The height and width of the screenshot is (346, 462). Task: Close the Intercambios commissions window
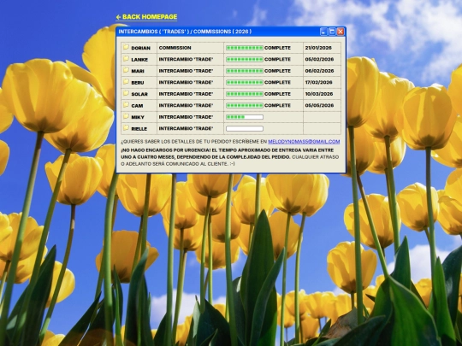(341, 32)
